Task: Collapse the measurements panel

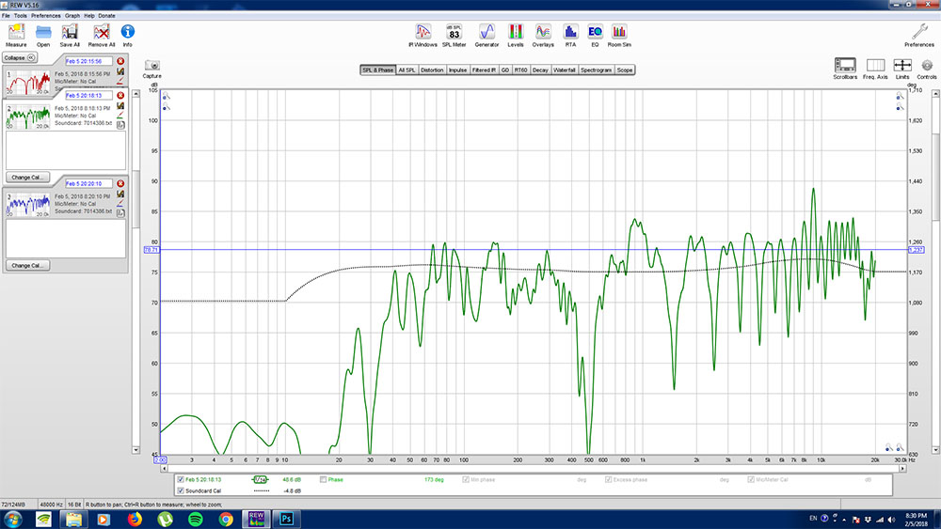Action: pyautogui.click(x=20, y=57)
